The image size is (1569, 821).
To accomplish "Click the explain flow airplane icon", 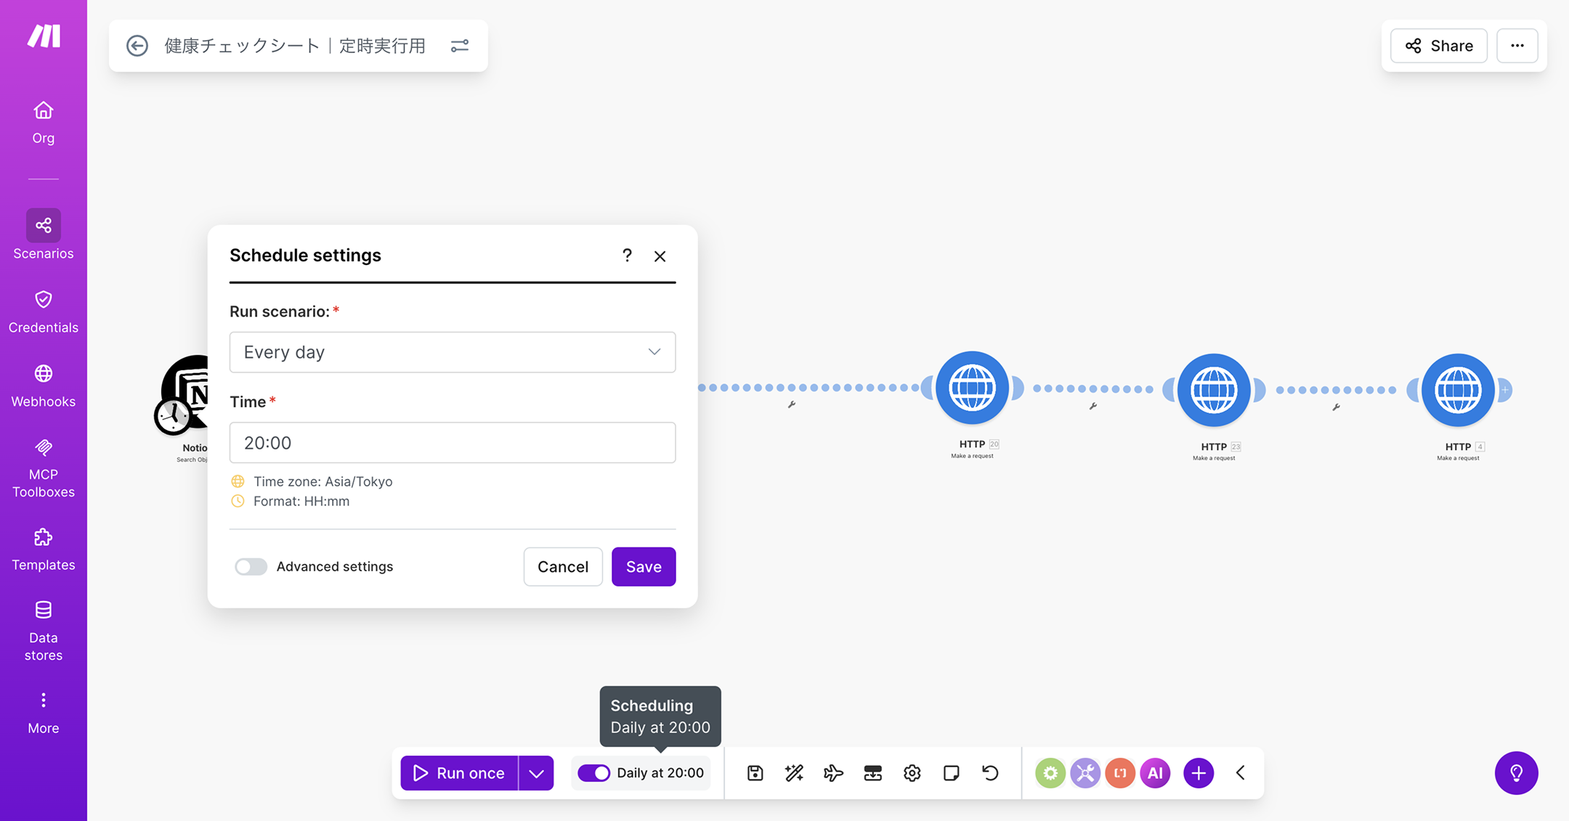I will click(833, 773).
